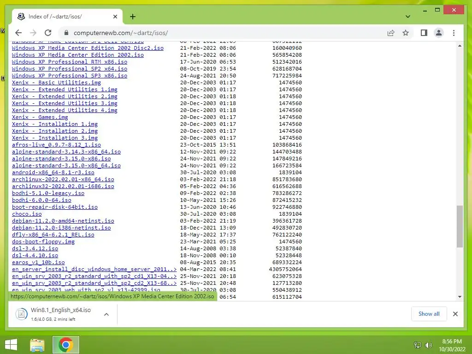Download android-x86_64-8.1-r3.iso
The height and width of the screenshot is (354, 472).
pyautogui.click(x=53, y=172)
